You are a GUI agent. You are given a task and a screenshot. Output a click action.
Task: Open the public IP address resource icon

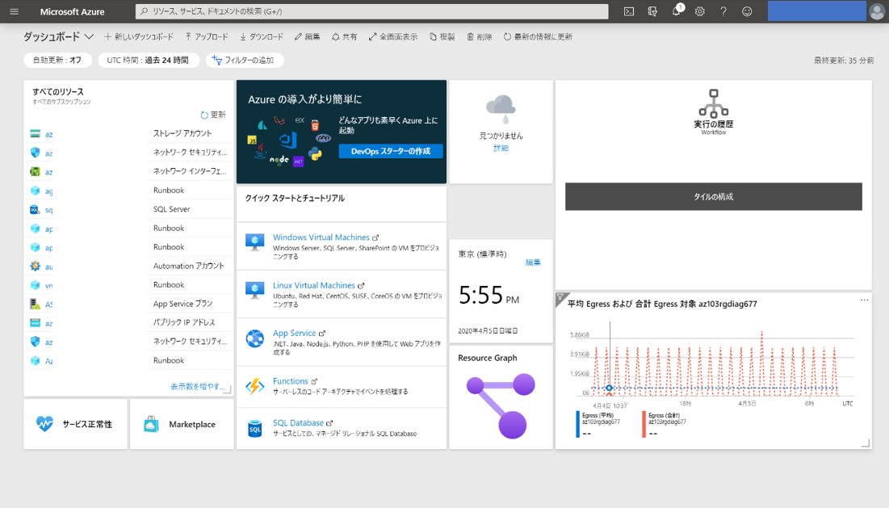[x=36, y=323]
